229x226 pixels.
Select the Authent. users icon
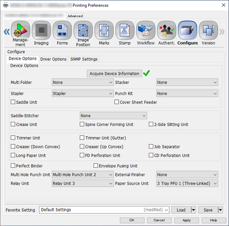pos(167,31)
